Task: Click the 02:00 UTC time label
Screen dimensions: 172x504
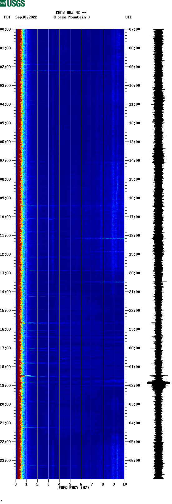Action: [135, 386]
